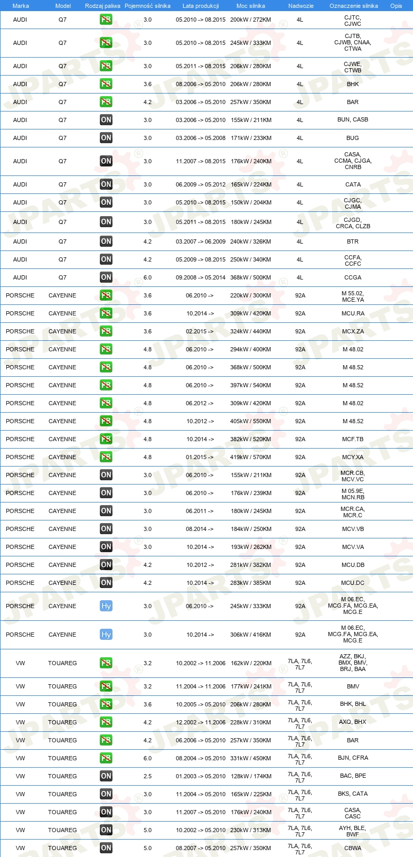This screenshot has width=413, height=857.
Task: Click the production date 06.2011 ->
Action: click(x=200, y=511)
